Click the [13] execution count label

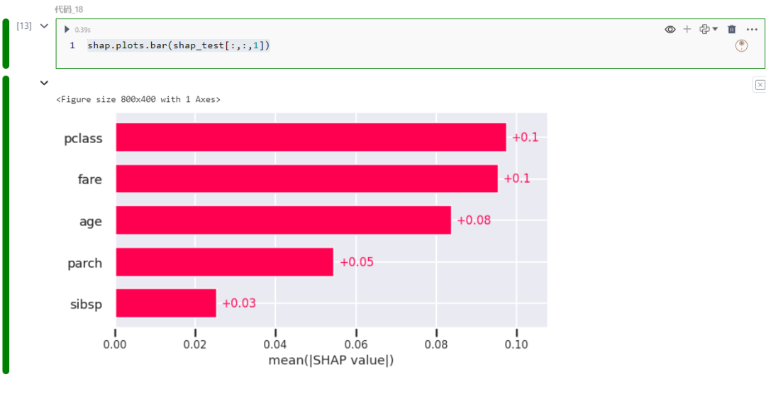tap(24, 26)
